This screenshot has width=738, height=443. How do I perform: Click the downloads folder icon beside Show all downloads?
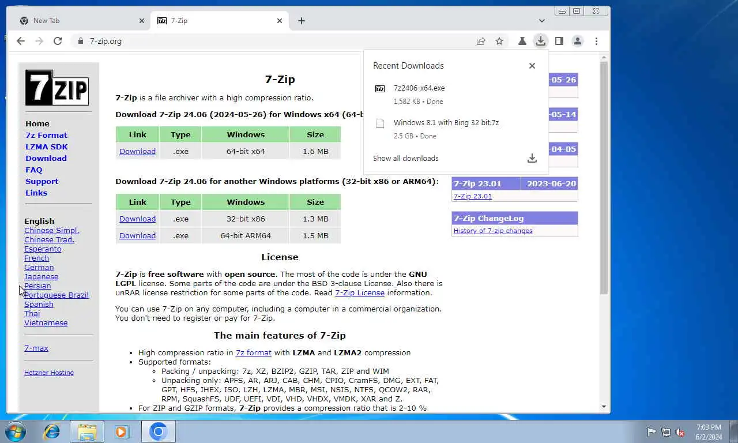(x=532, y=158)
